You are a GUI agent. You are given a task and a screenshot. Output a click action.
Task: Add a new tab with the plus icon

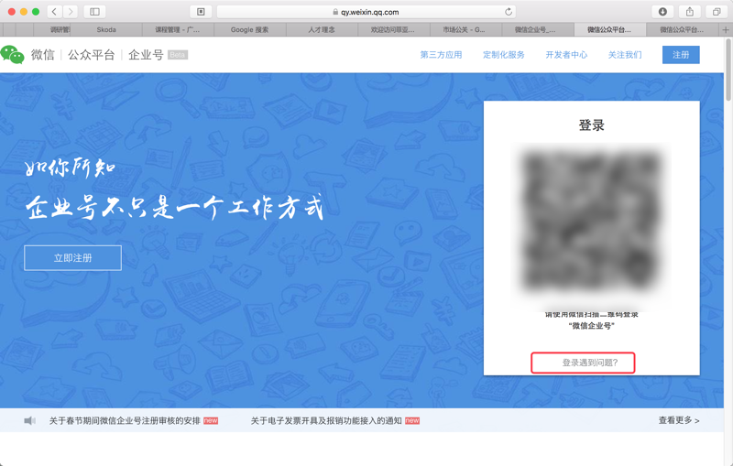[726, 30]
